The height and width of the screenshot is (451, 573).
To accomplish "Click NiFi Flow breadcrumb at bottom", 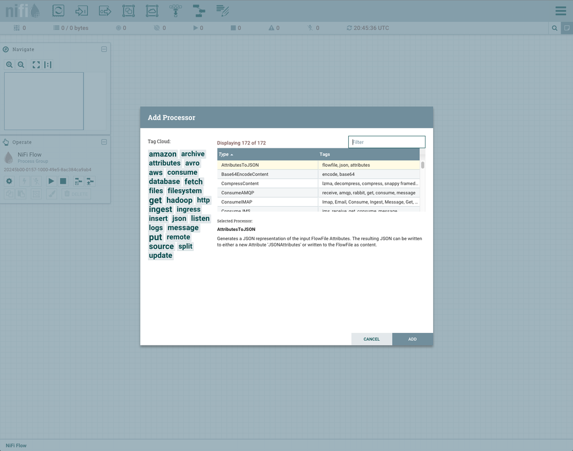I will (16, 445).
